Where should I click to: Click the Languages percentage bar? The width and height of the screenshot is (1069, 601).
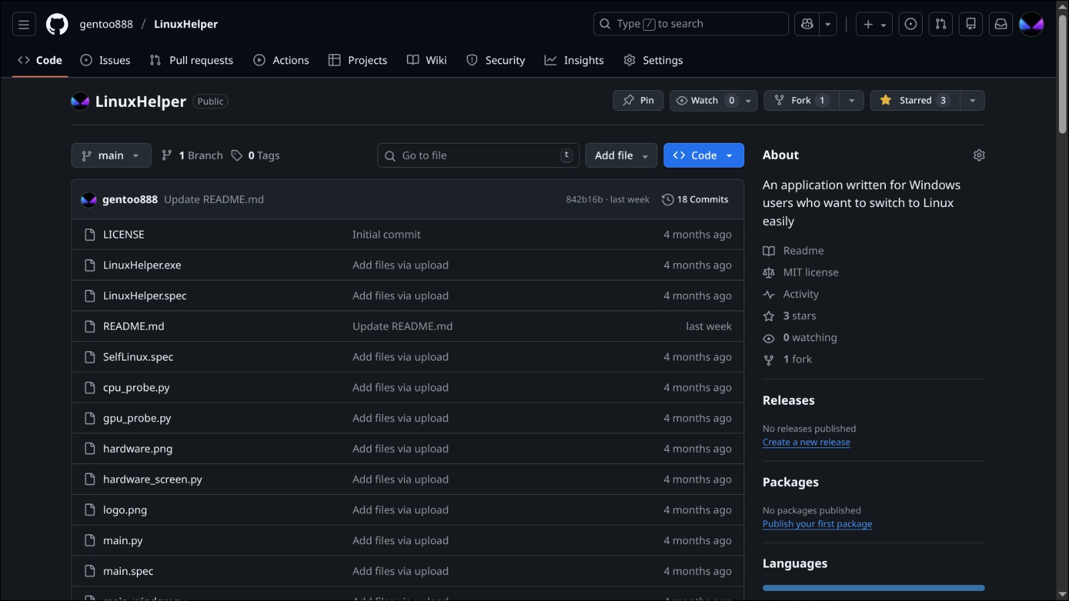coord(873,588)
